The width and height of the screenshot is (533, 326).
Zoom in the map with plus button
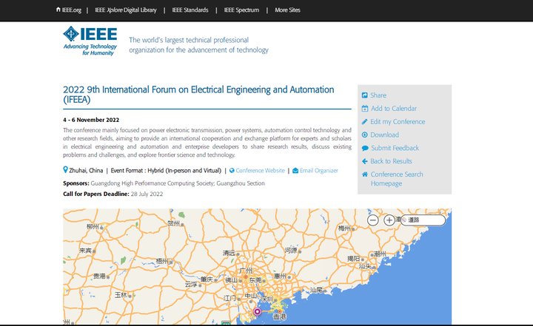point(389,220)
